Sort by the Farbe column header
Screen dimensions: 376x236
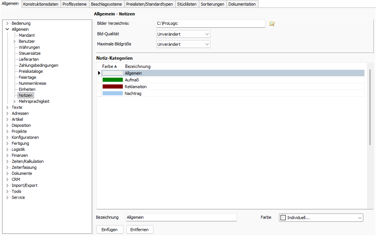pyautogui.click(x=109, y=66)
